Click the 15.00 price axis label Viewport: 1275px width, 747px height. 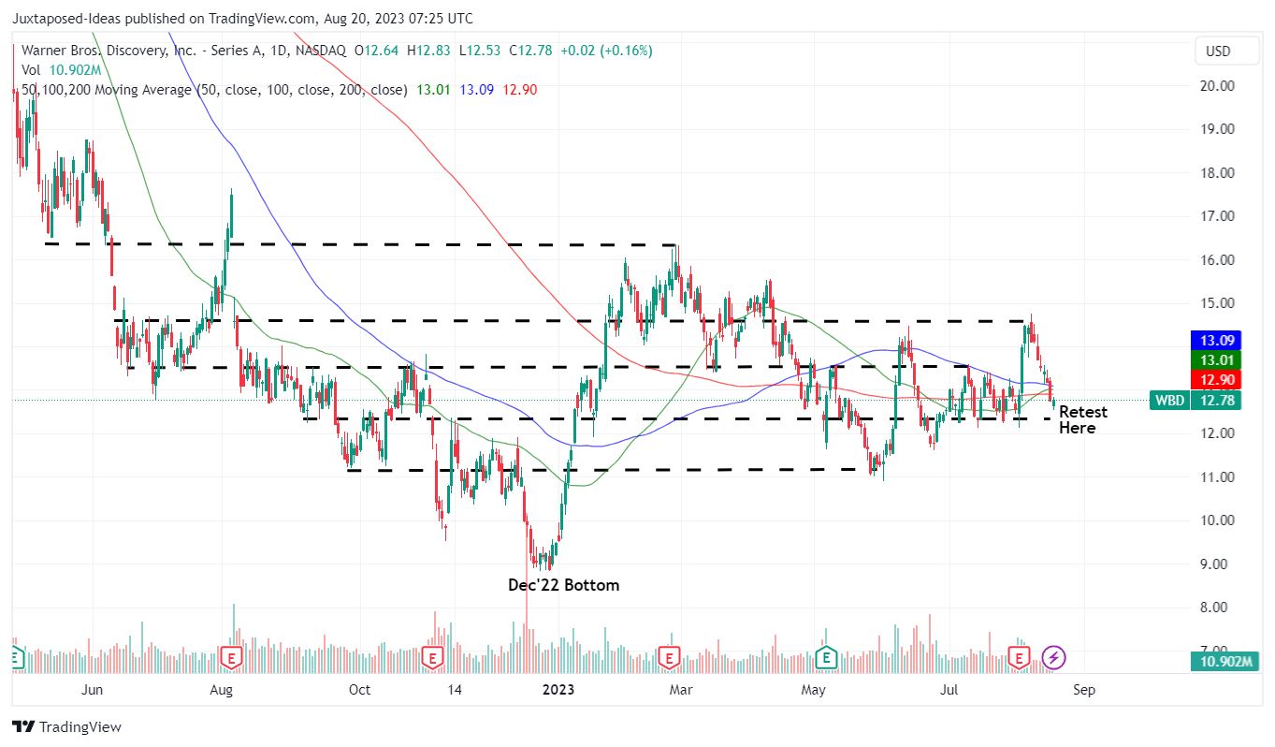(x=1217, y=303)
